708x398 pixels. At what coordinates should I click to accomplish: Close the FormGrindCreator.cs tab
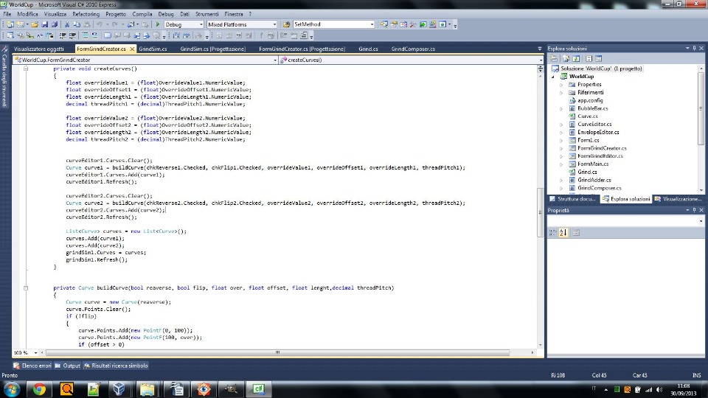[x=132, y=49]
